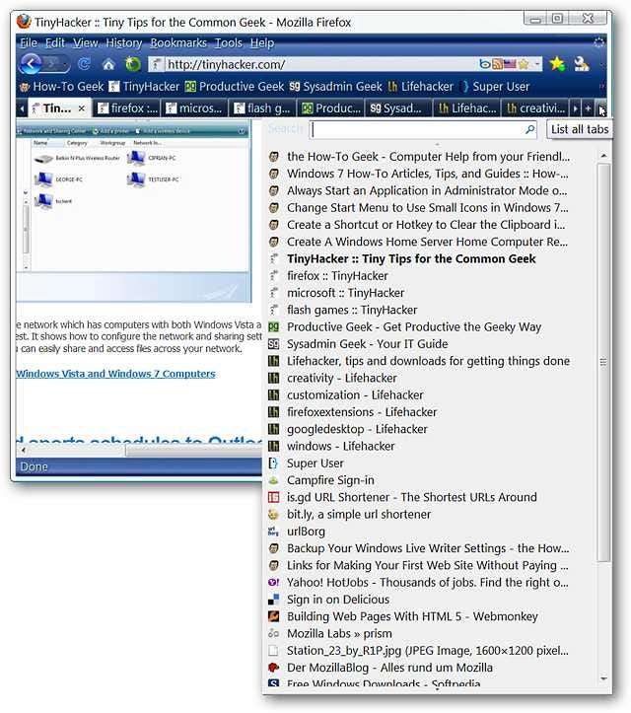Image resolution: width=631 pixels, height=713 pixels.
Task: Click the Super User favicon in the tab list
Action: (274, 463)
